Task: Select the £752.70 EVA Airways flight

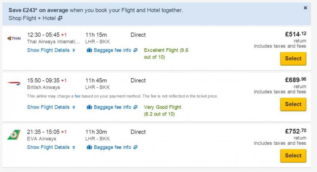Action: [x=293, y=155]
